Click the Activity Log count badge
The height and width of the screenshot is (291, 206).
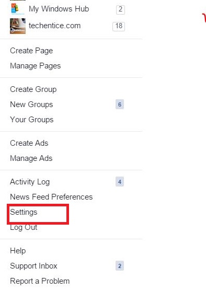(120, 182)
